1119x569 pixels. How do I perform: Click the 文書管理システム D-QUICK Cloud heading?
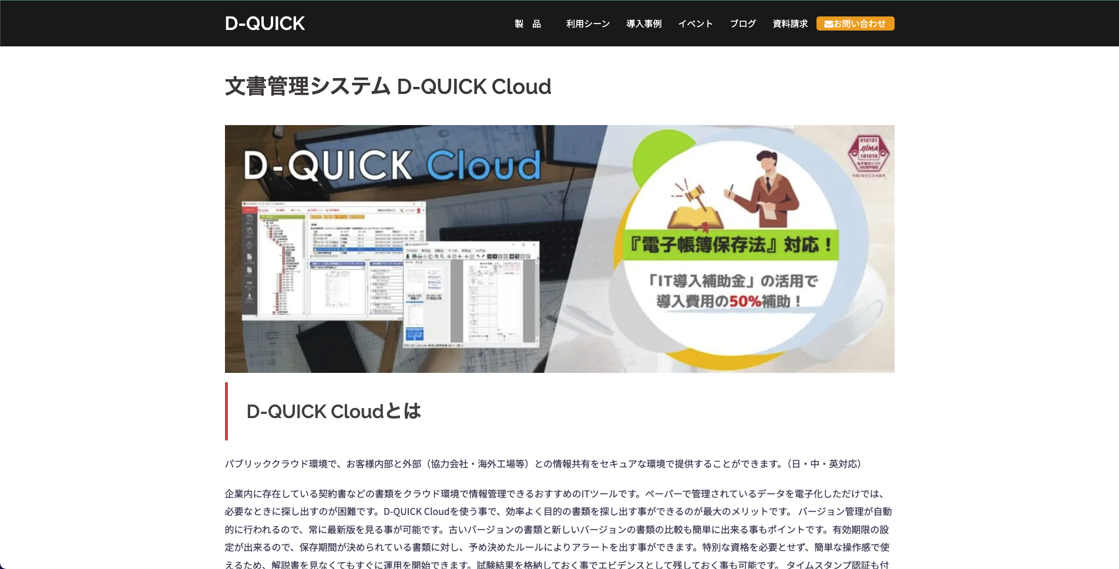388,87
